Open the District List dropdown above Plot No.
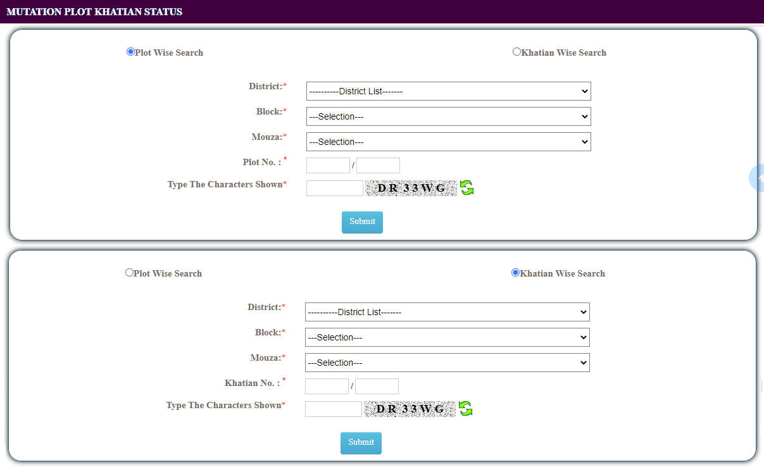Image resolution: width=764 pixels, height=467 pixels. pos(448,91)
